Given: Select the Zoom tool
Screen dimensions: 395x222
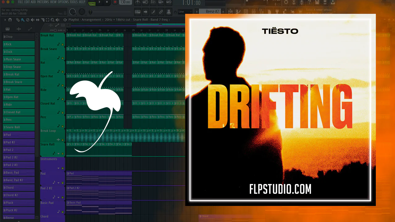Looking at the screenshot, I should [52, 20].
